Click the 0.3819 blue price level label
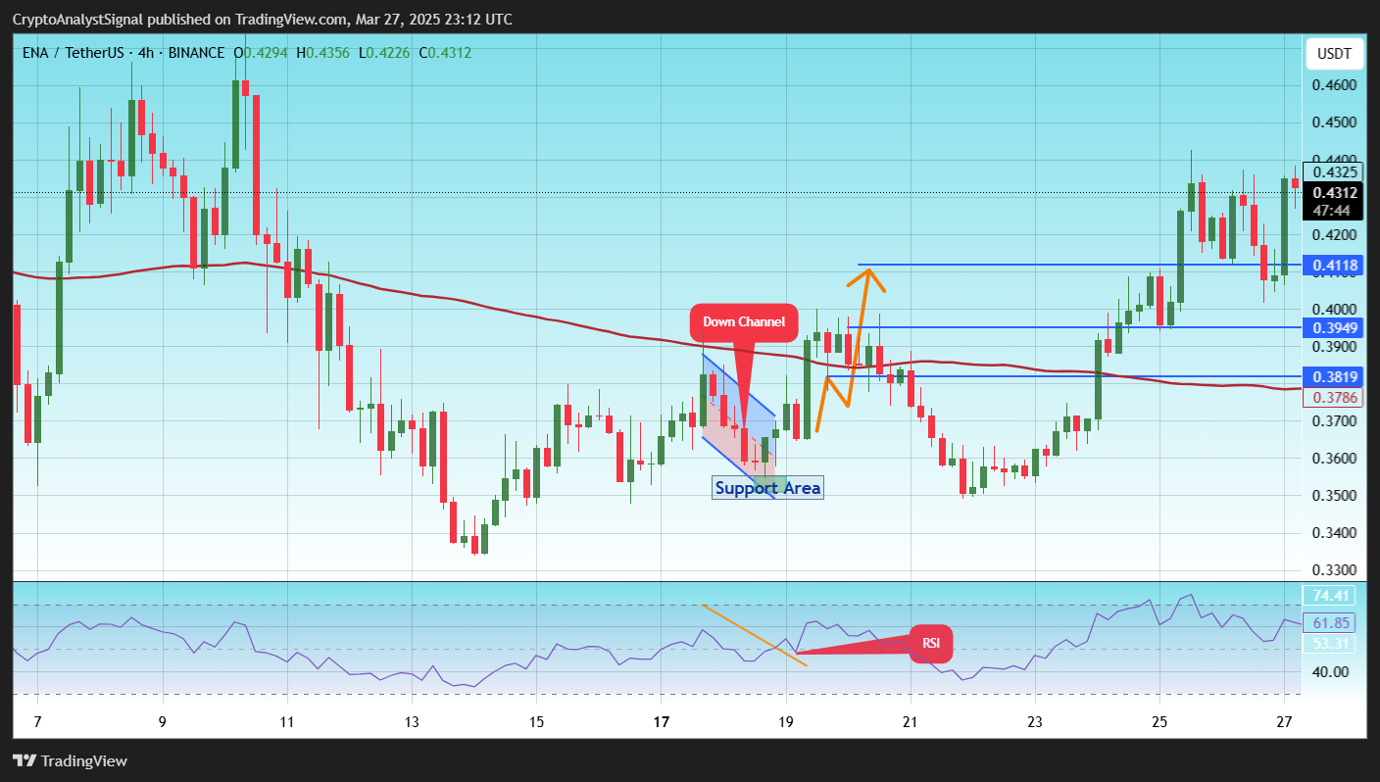Screen dimensions: 1380x782 [1334, 376]
